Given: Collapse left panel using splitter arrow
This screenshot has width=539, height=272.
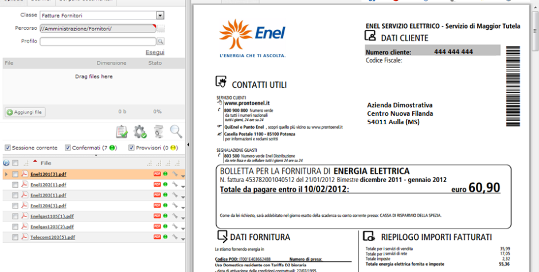Looking at the screenshot, I should 188,144.
